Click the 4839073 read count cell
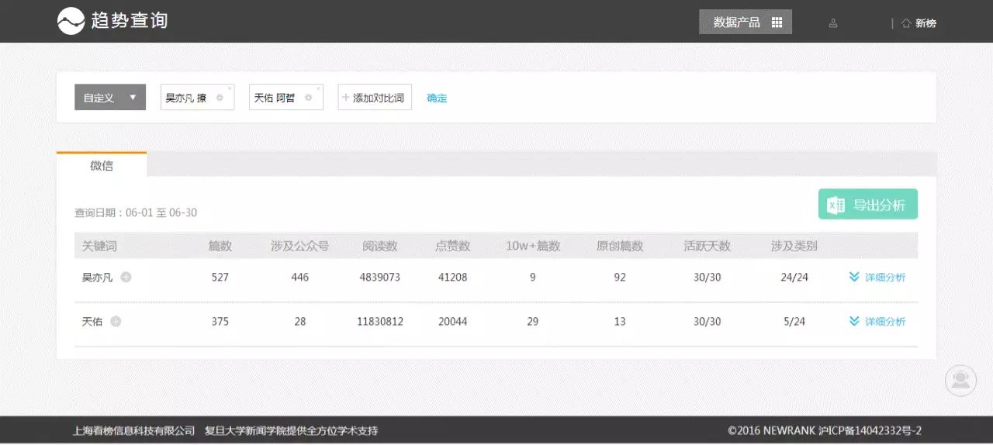This screenshot has width=993, height=445. pos(380,277)
